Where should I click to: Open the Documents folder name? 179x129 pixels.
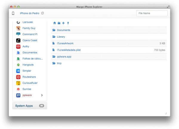[64, 30]
